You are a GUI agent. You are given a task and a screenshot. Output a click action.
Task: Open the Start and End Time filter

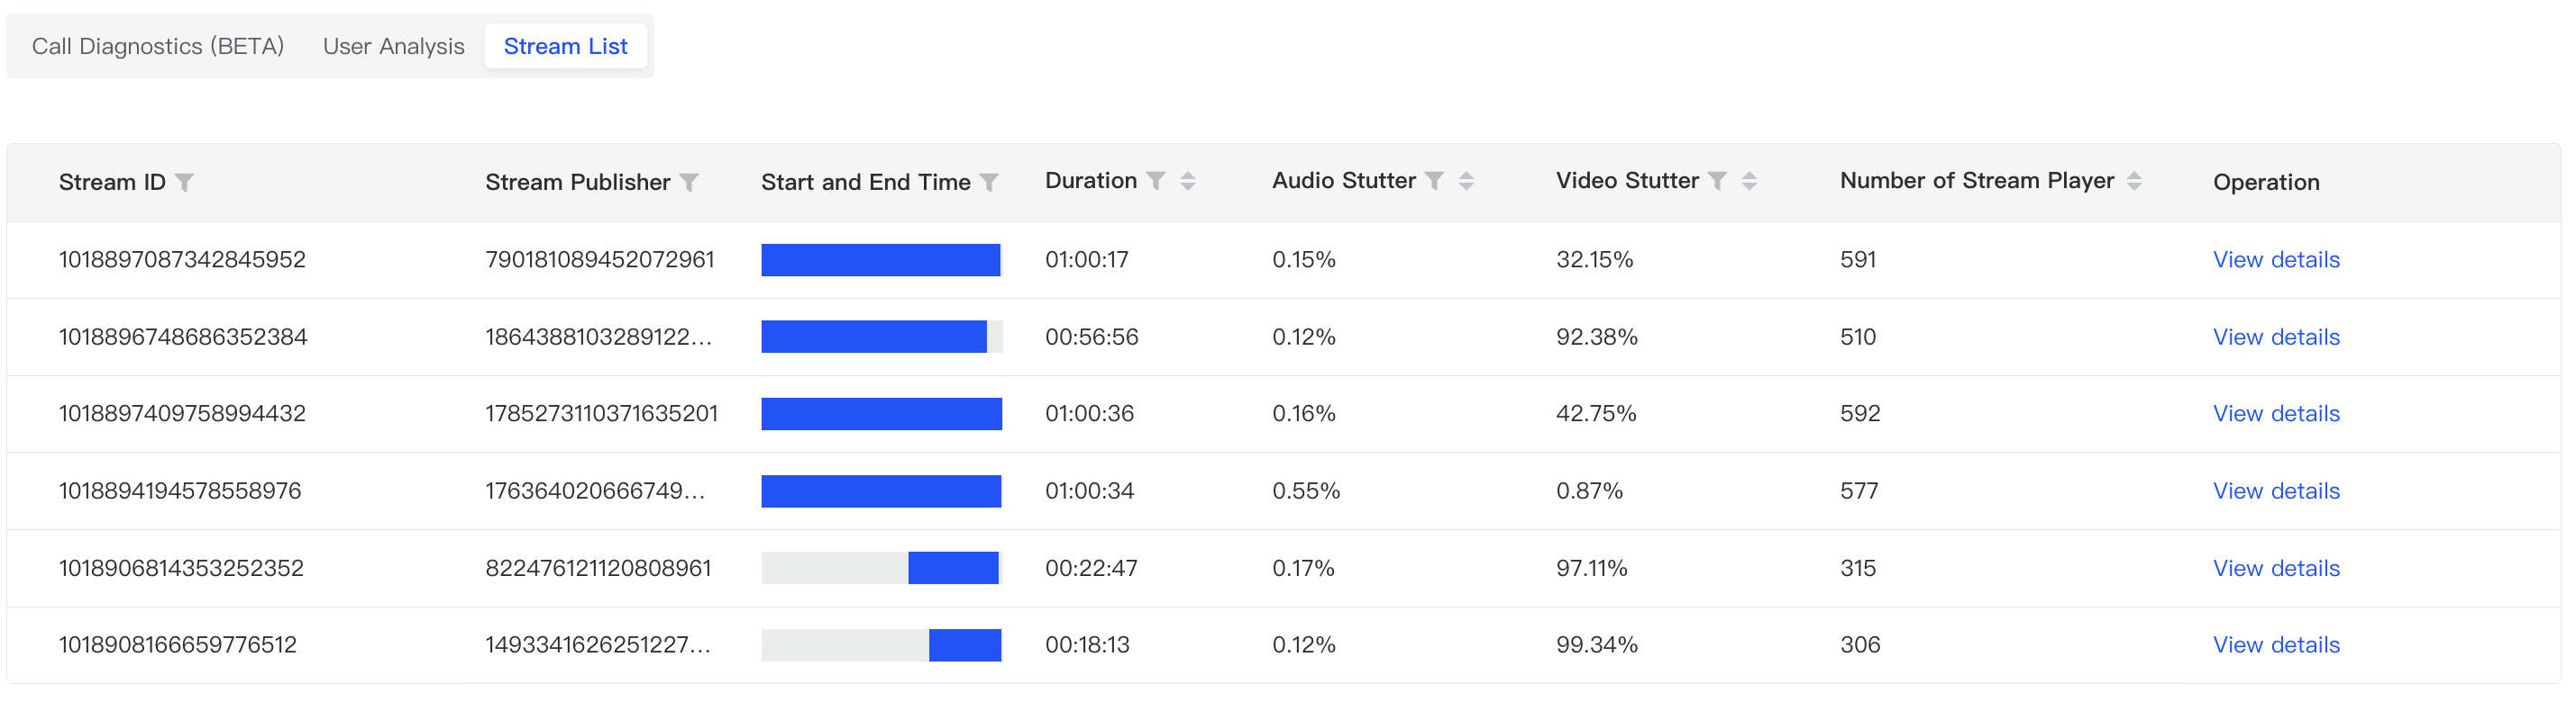tap(989, 182)
